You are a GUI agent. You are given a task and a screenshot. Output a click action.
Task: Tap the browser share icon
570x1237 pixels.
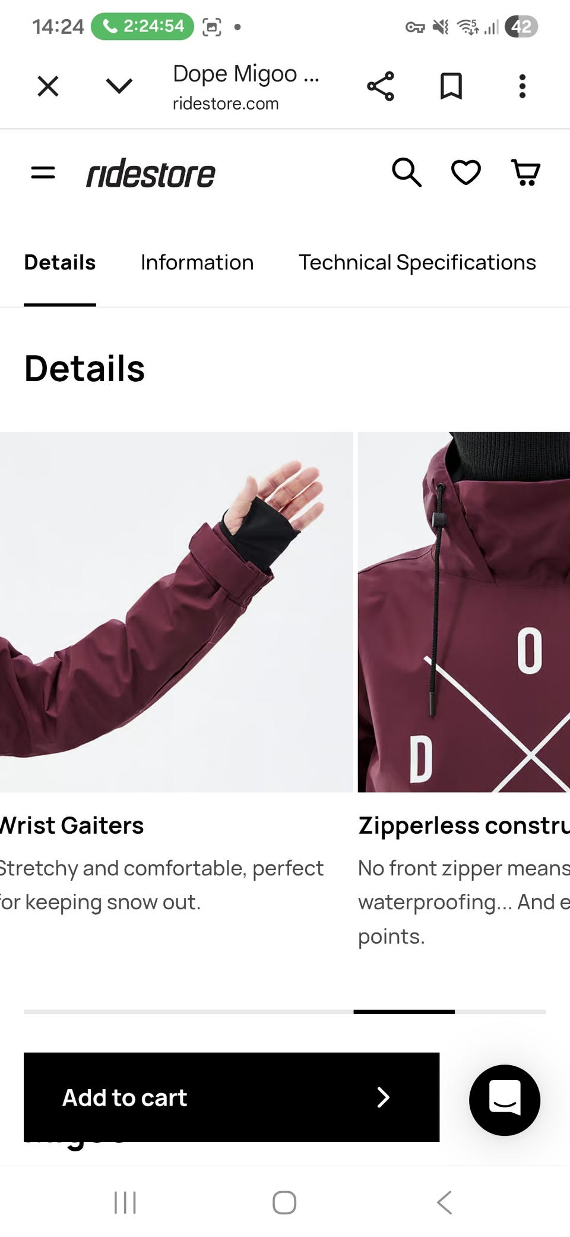pos(381,86)
